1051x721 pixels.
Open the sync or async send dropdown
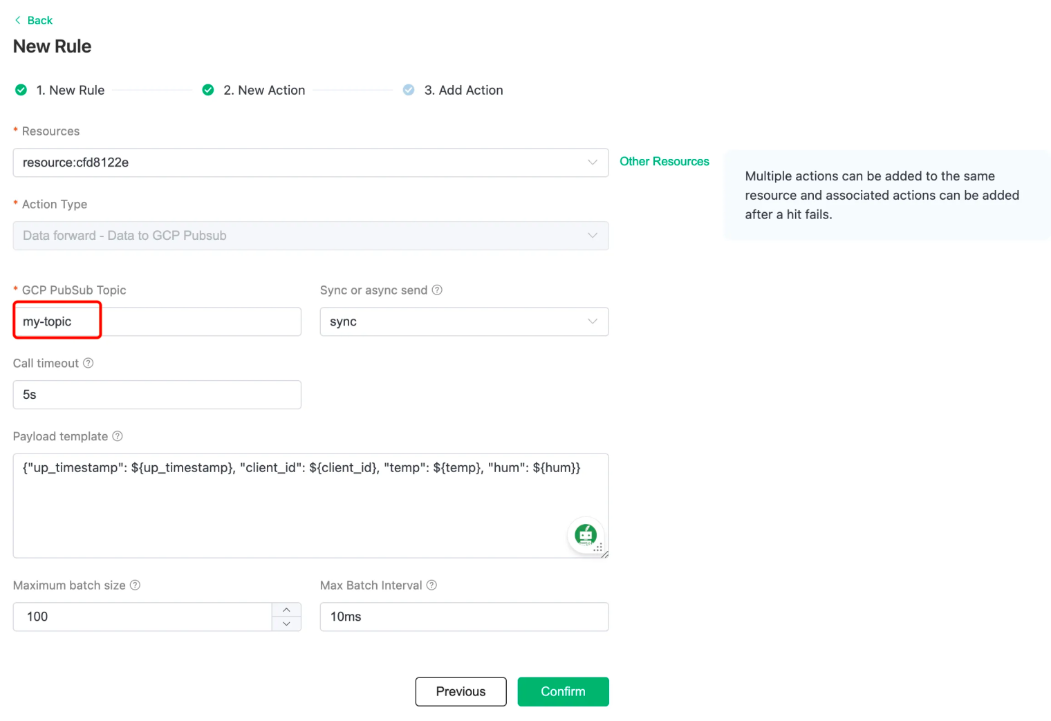point(464,321)
